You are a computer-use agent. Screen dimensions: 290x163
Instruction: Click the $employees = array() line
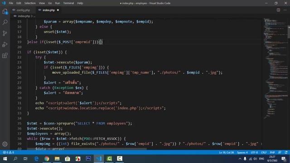pos(49,134)
